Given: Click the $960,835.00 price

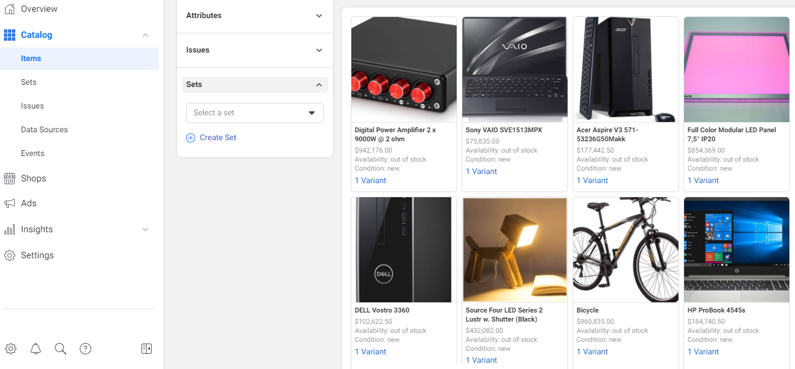Looking at the screenshot, I should tap(595, 322).
